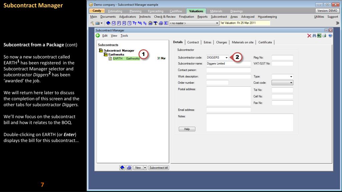Click the hammer icon in main toolbar
The image size is (342, 192).
tap(156, 23)
